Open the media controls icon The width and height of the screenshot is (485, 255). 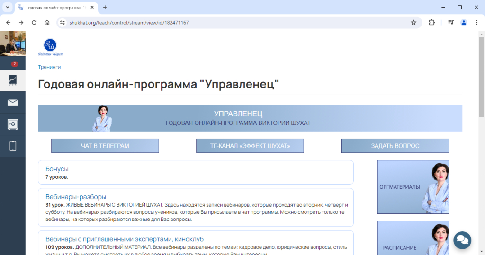(x=451, y=23)
